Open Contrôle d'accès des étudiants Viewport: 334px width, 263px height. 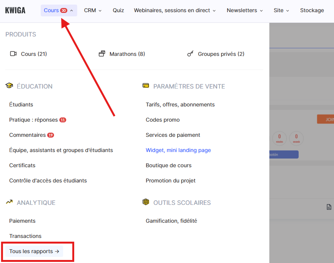pos(48,181)
